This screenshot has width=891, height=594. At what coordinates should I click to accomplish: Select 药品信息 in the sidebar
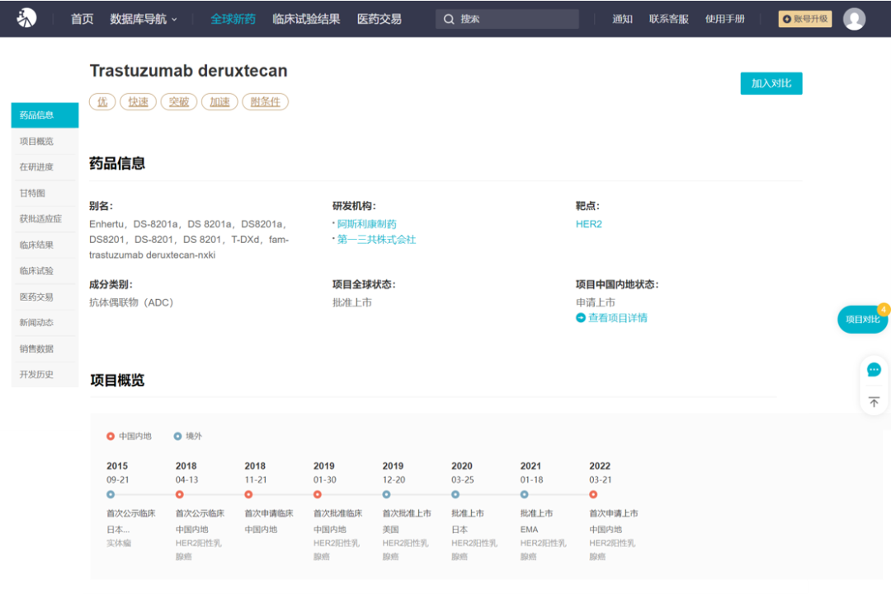(45, 115)
